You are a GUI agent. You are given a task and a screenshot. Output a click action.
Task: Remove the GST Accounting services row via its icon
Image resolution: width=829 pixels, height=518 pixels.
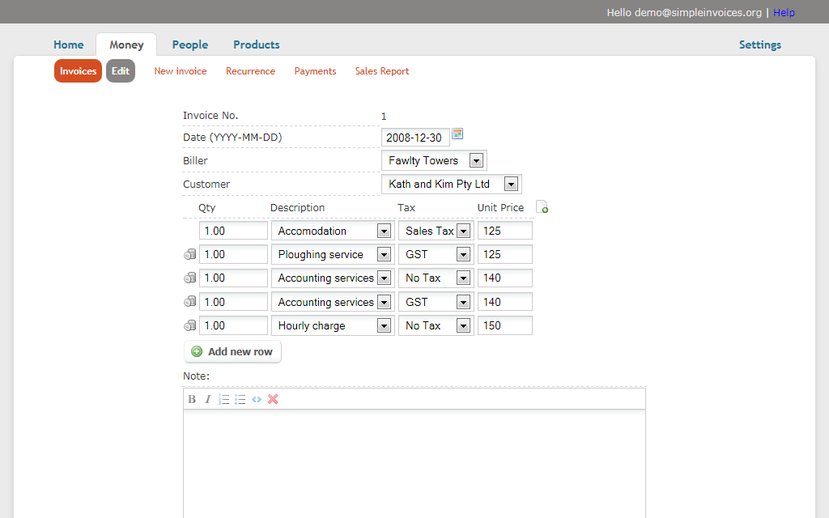(x=189, y=301)
